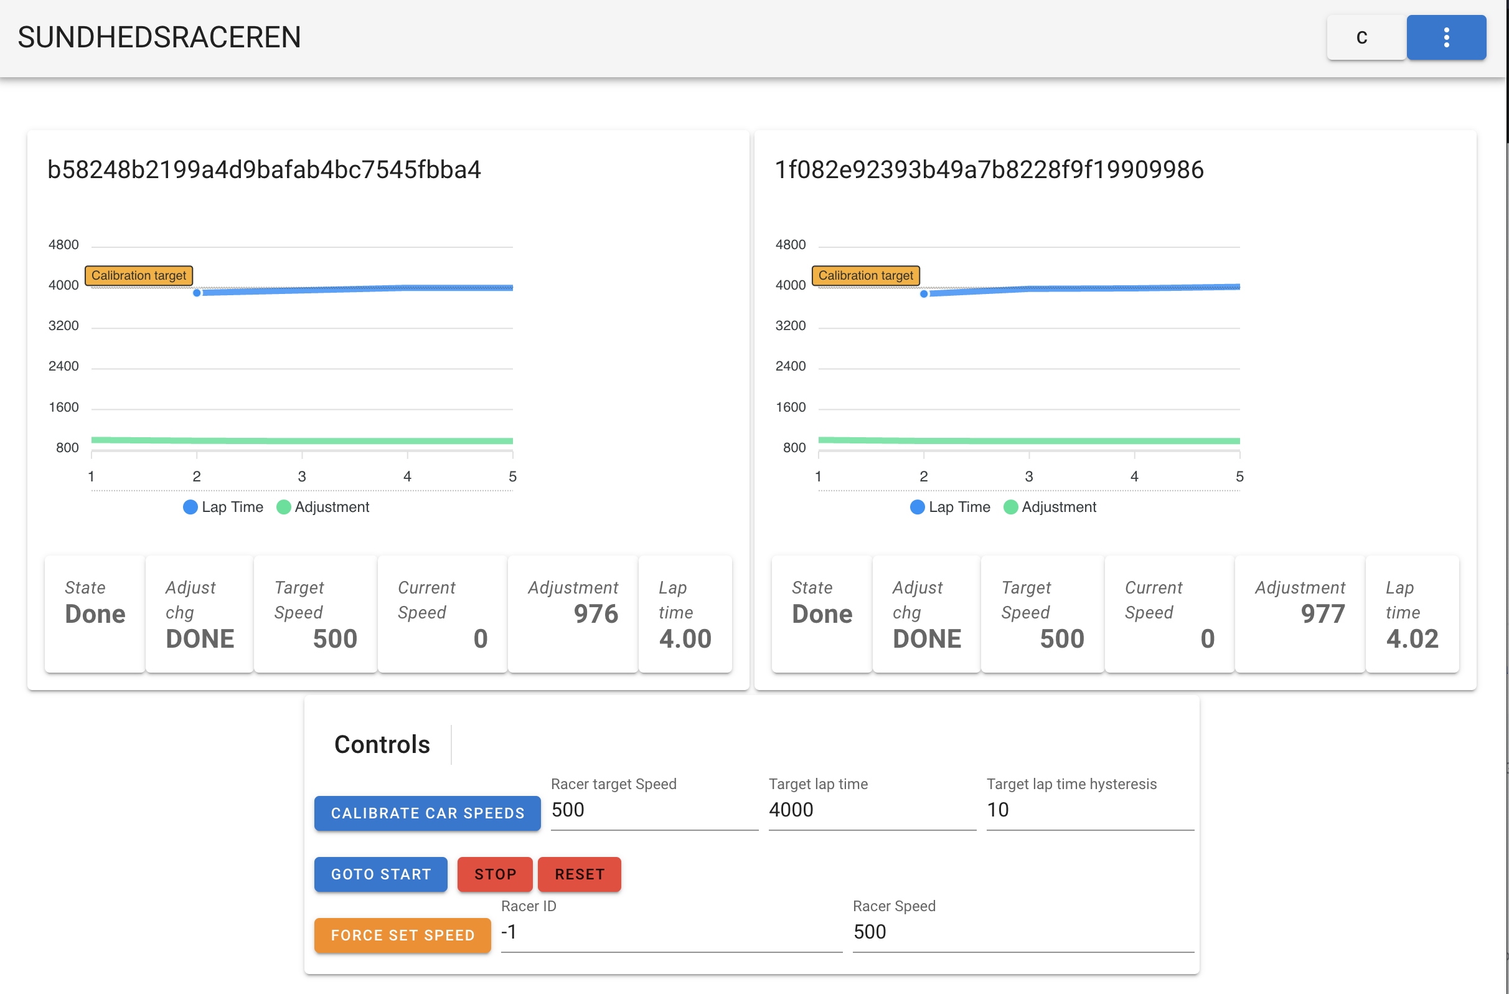Click the Target lap time input
This screenshot has height=994, width=1509.
point(871,810)
